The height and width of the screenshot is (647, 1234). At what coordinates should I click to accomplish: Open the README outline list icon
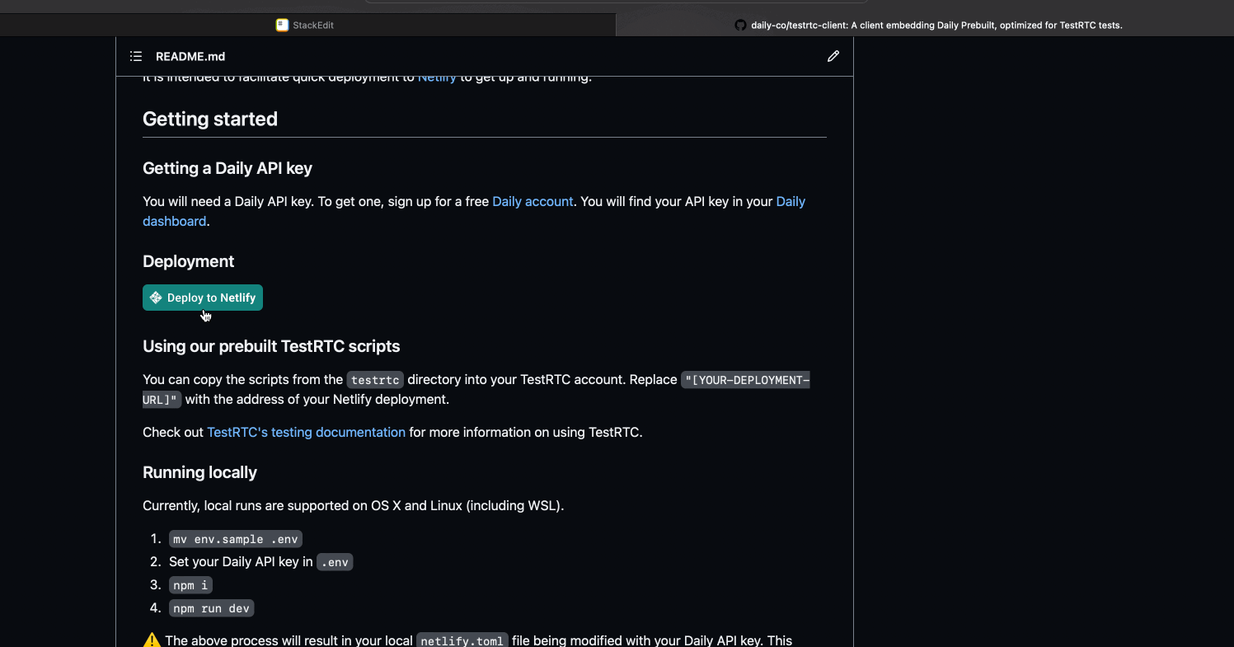[x=136, y=57]
